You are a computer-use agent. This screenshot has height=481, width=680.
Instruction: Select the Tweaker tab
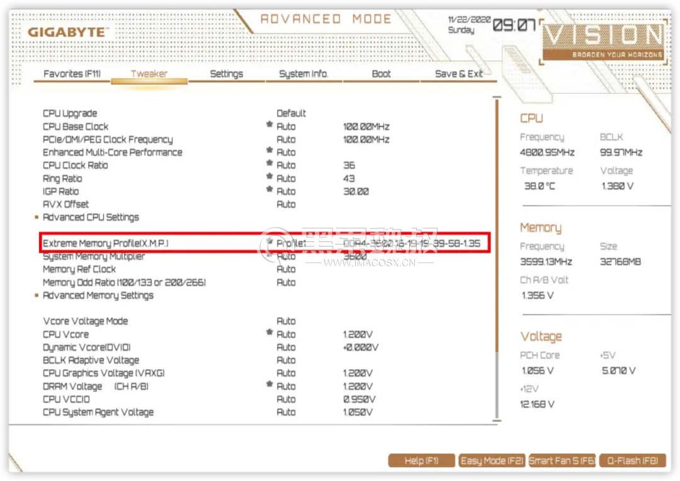click(x=149, y=74)
